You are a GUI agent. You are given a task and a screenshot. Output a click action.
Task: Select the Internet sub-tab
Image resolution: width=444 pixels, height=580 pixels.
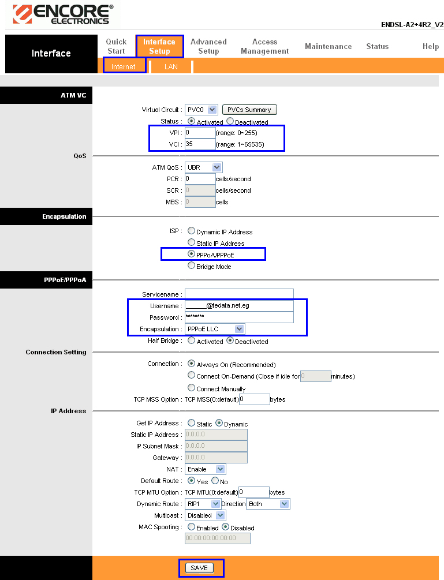coord(124,66)
